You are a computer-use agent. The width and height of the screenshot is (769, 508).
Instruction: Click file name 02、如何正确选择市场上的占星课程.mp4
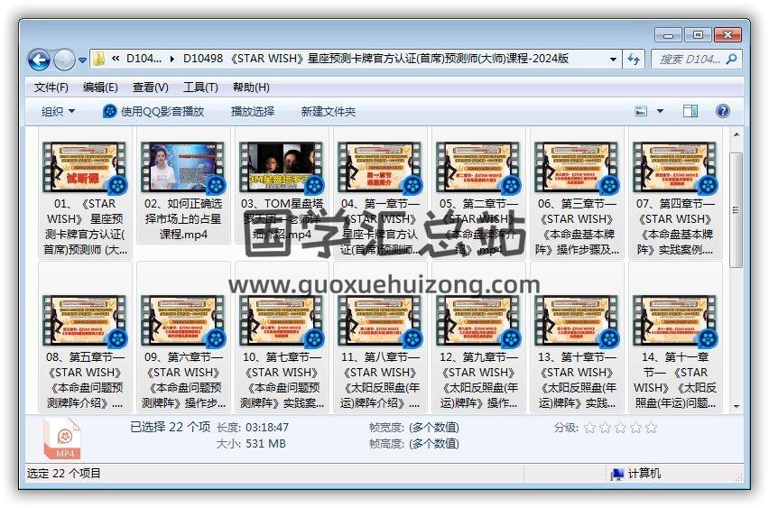pos(183,218)
